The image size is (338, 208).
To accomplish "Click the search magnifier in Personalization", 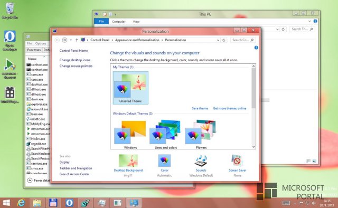I will [x=252, y=40].
